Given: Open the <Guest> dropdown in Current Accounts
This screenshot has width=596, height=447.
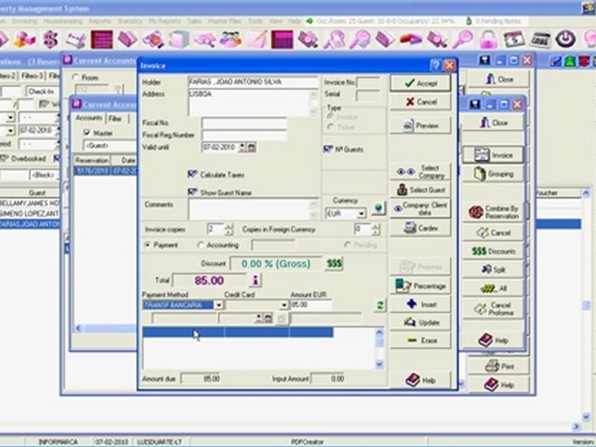Looking at the screenshot, I should pyautogui.click(x=109, y=145).
